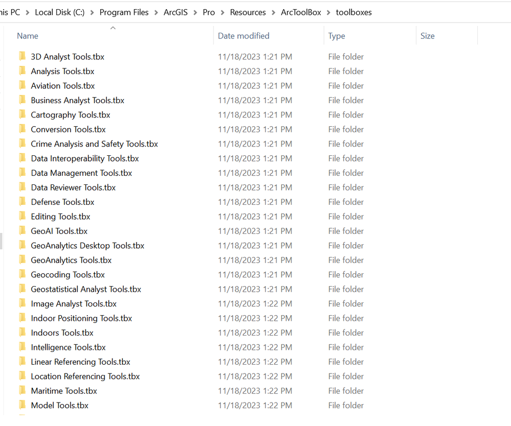Click the Conversion Tools.tbx folder icon
Screen dimensions: 511x426
tap(22, 129)
